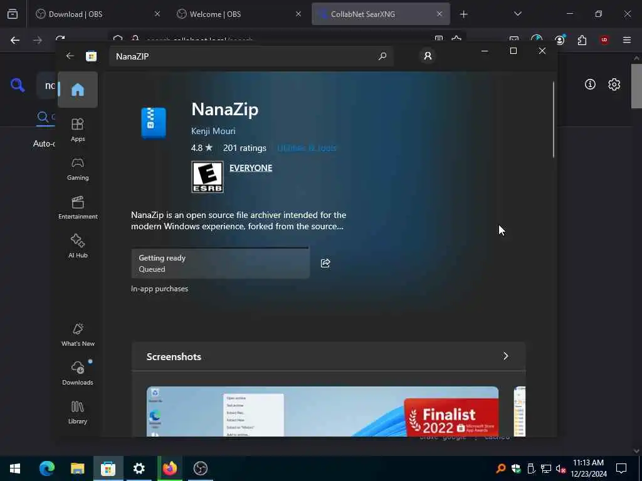Click Microsoft Store taskbar icon

[108, 468]
